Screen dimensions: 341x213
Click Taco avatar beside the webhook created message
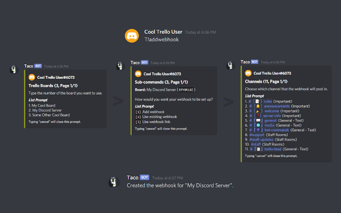point(113,181)
